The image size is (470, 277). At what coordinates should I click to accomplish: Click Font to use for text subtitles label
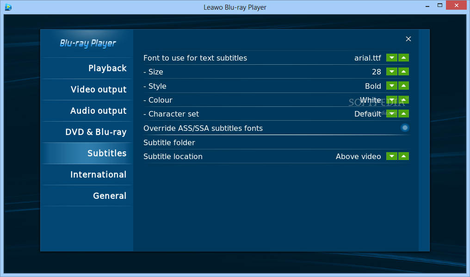click(x=195, y=58)
